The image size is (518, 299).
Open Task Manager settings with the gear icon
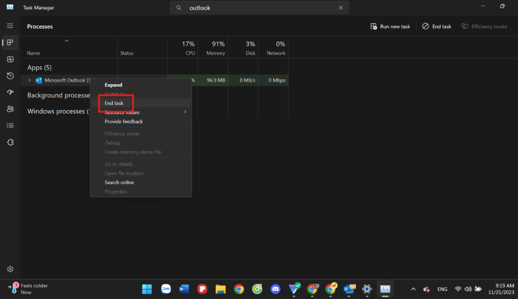10,269
